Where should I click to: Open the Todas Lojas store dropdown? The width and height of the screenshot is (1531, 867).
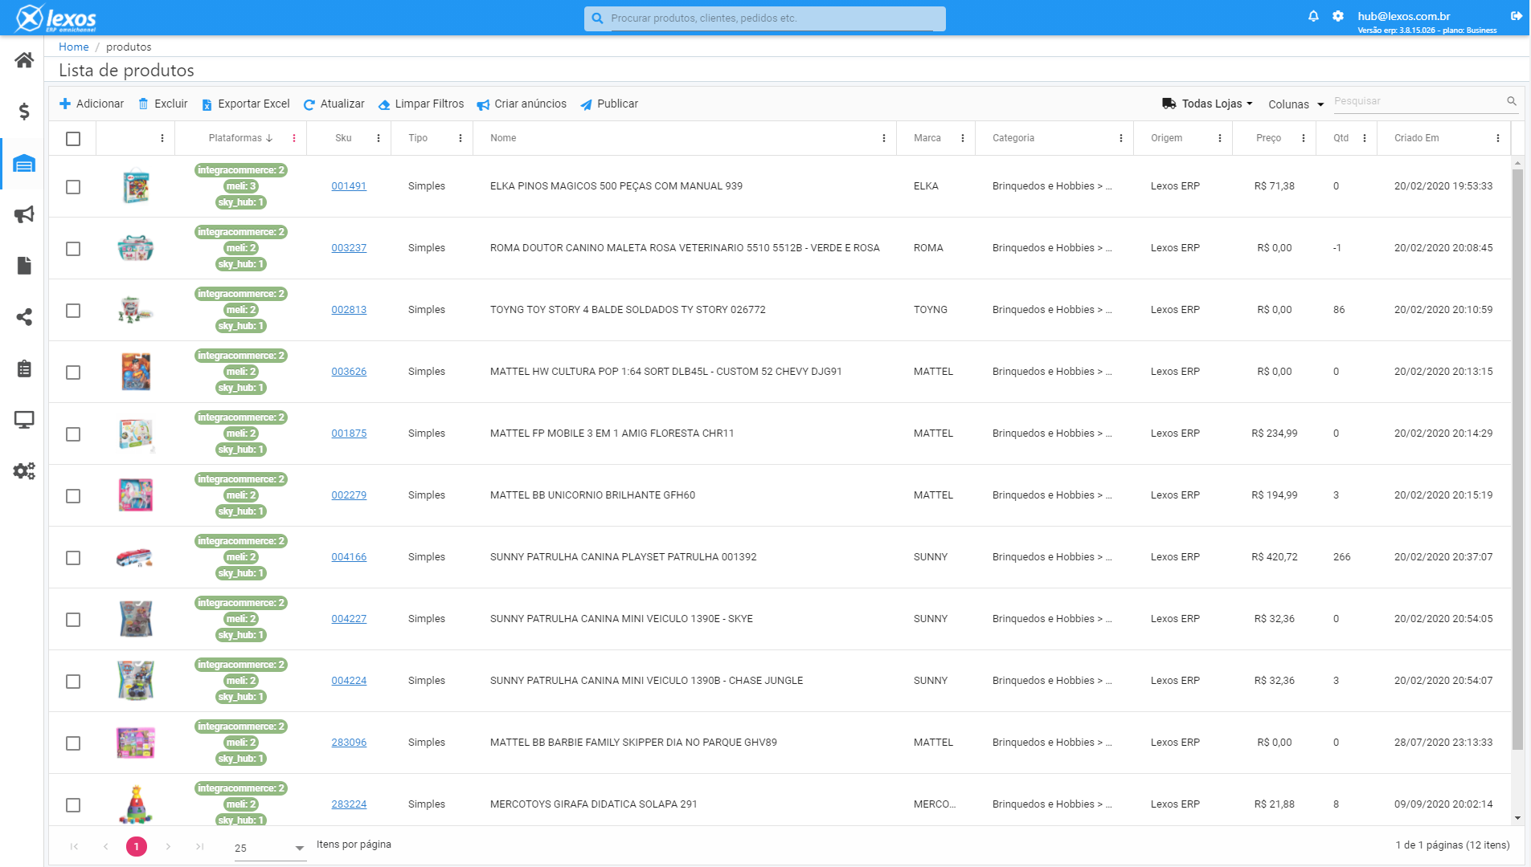[1207, 104]
